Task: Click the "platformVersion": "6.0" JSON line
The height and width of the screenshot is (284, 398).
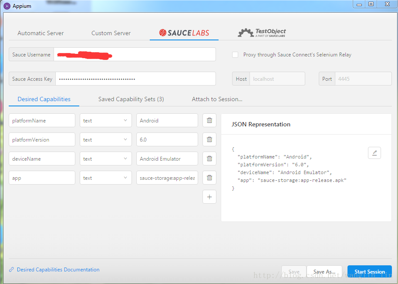Action: [x=273, y=165]
